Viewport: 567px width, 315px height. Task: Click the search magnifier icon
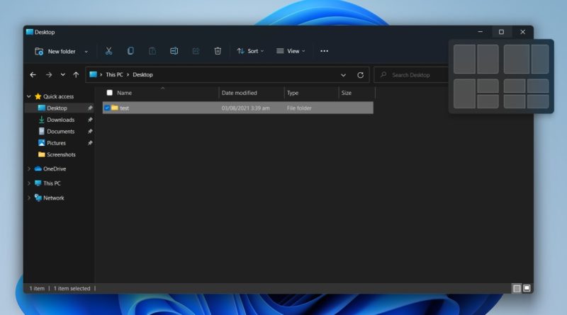coord(383,75)
